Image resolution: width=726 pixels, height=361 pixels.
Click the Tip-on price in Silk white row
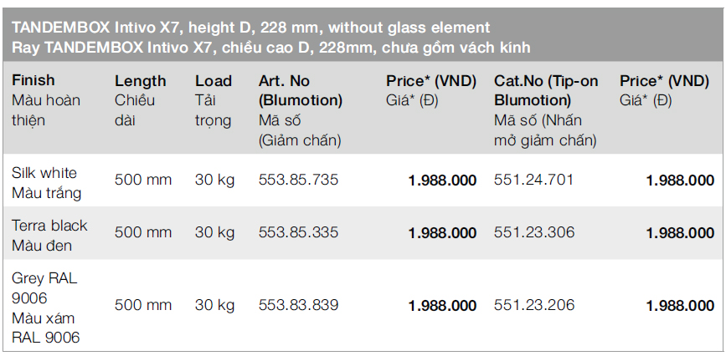[x=680, y=180]
